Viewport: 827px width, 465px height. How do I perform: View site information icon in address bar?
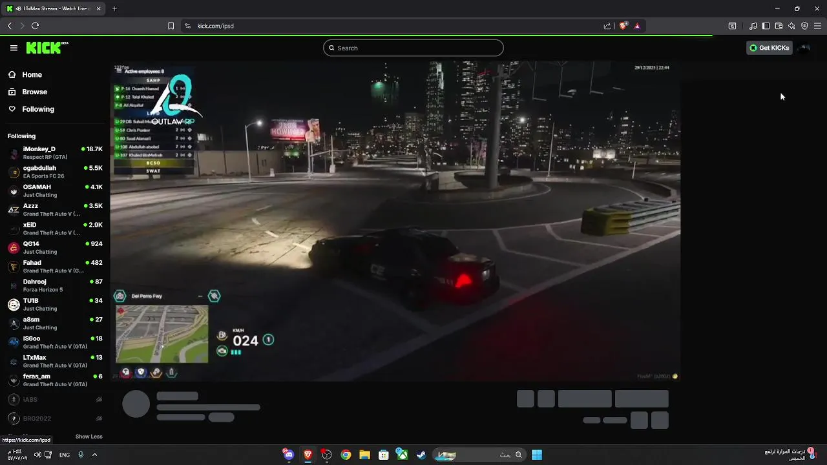point(187,26)
